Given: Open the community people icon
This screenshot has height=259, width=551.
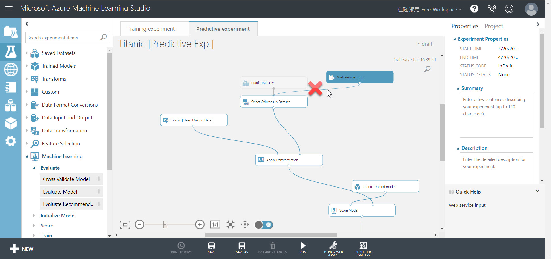Looking at the screenshot, I should tap(492, 9).
